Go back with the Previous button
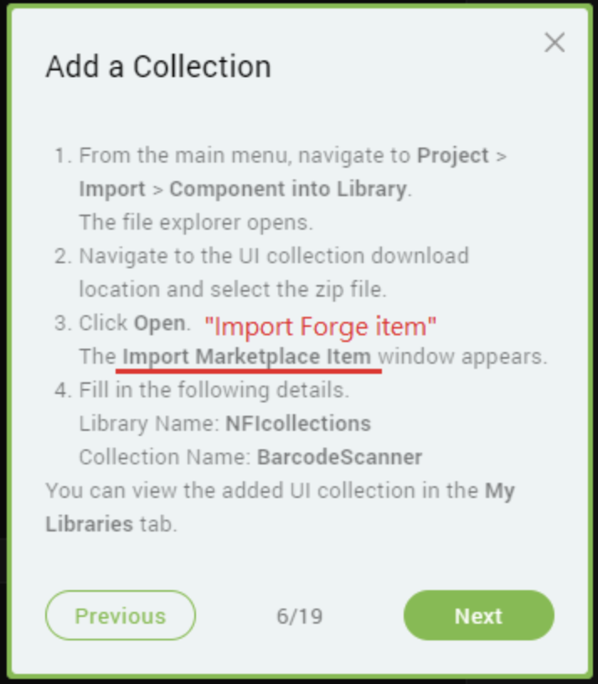The width and height of the screenshot is (598, 684). coord(121,615)
